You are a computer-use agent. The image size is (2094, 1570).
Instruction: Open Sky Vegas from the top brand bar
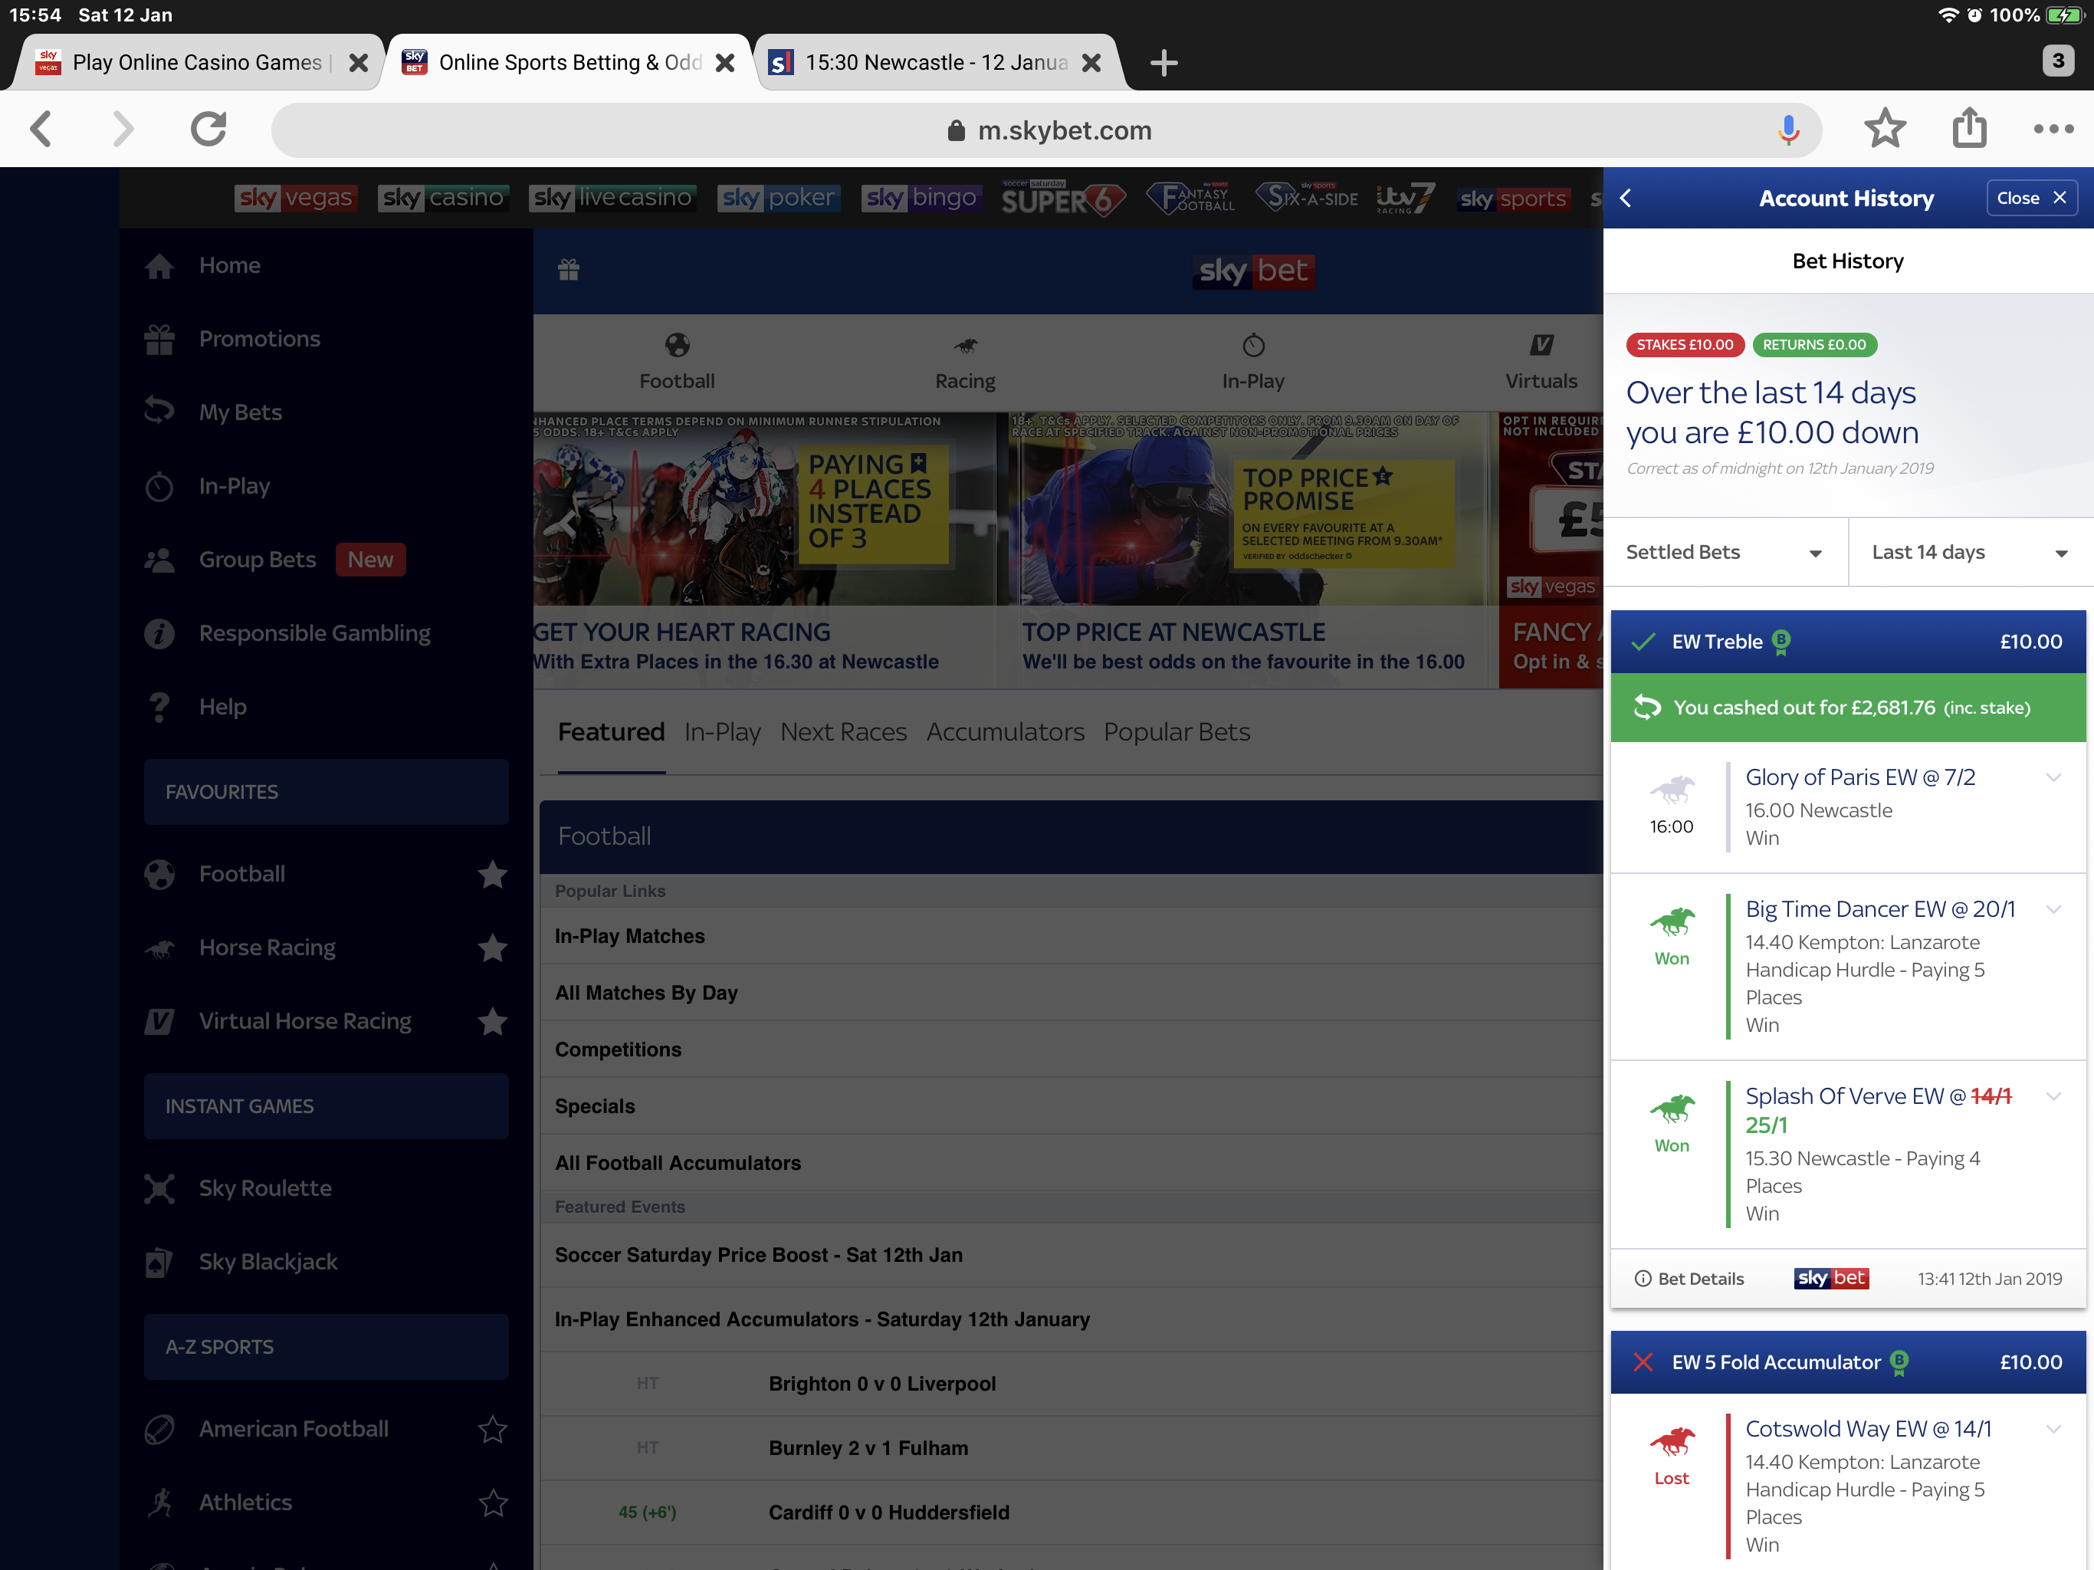295,198
